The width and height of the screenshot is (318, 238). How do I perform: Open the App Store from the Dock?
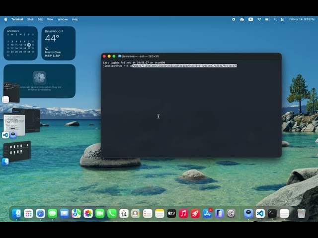[x=207, y=213]
